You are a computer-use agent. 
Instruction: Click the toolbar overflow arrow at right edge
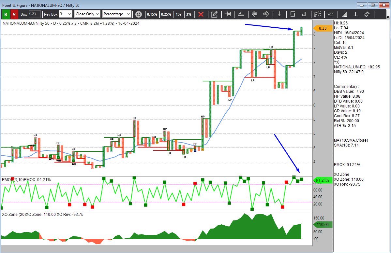388,17
